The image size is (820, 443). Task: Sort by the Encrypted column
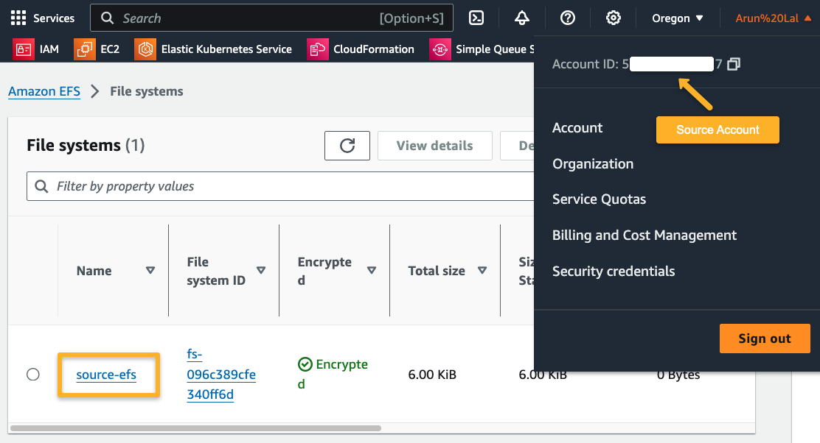click(372, 271)
